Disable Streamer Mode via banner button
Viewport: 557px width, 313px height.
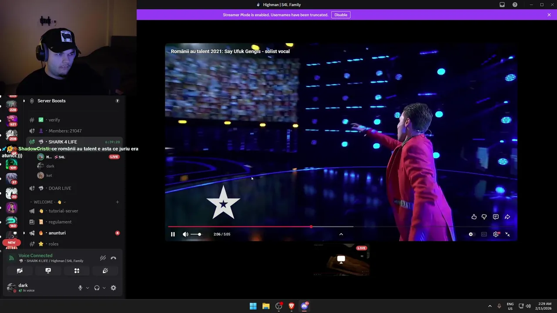pos(341,15)
